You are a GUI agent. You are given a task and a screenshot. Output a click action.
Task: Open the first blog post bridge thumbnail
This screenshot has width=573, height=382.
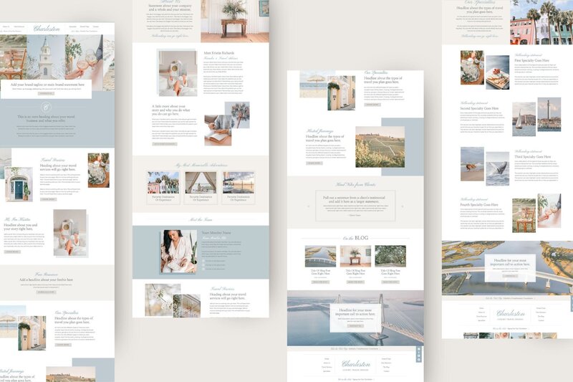click(319, 256)
